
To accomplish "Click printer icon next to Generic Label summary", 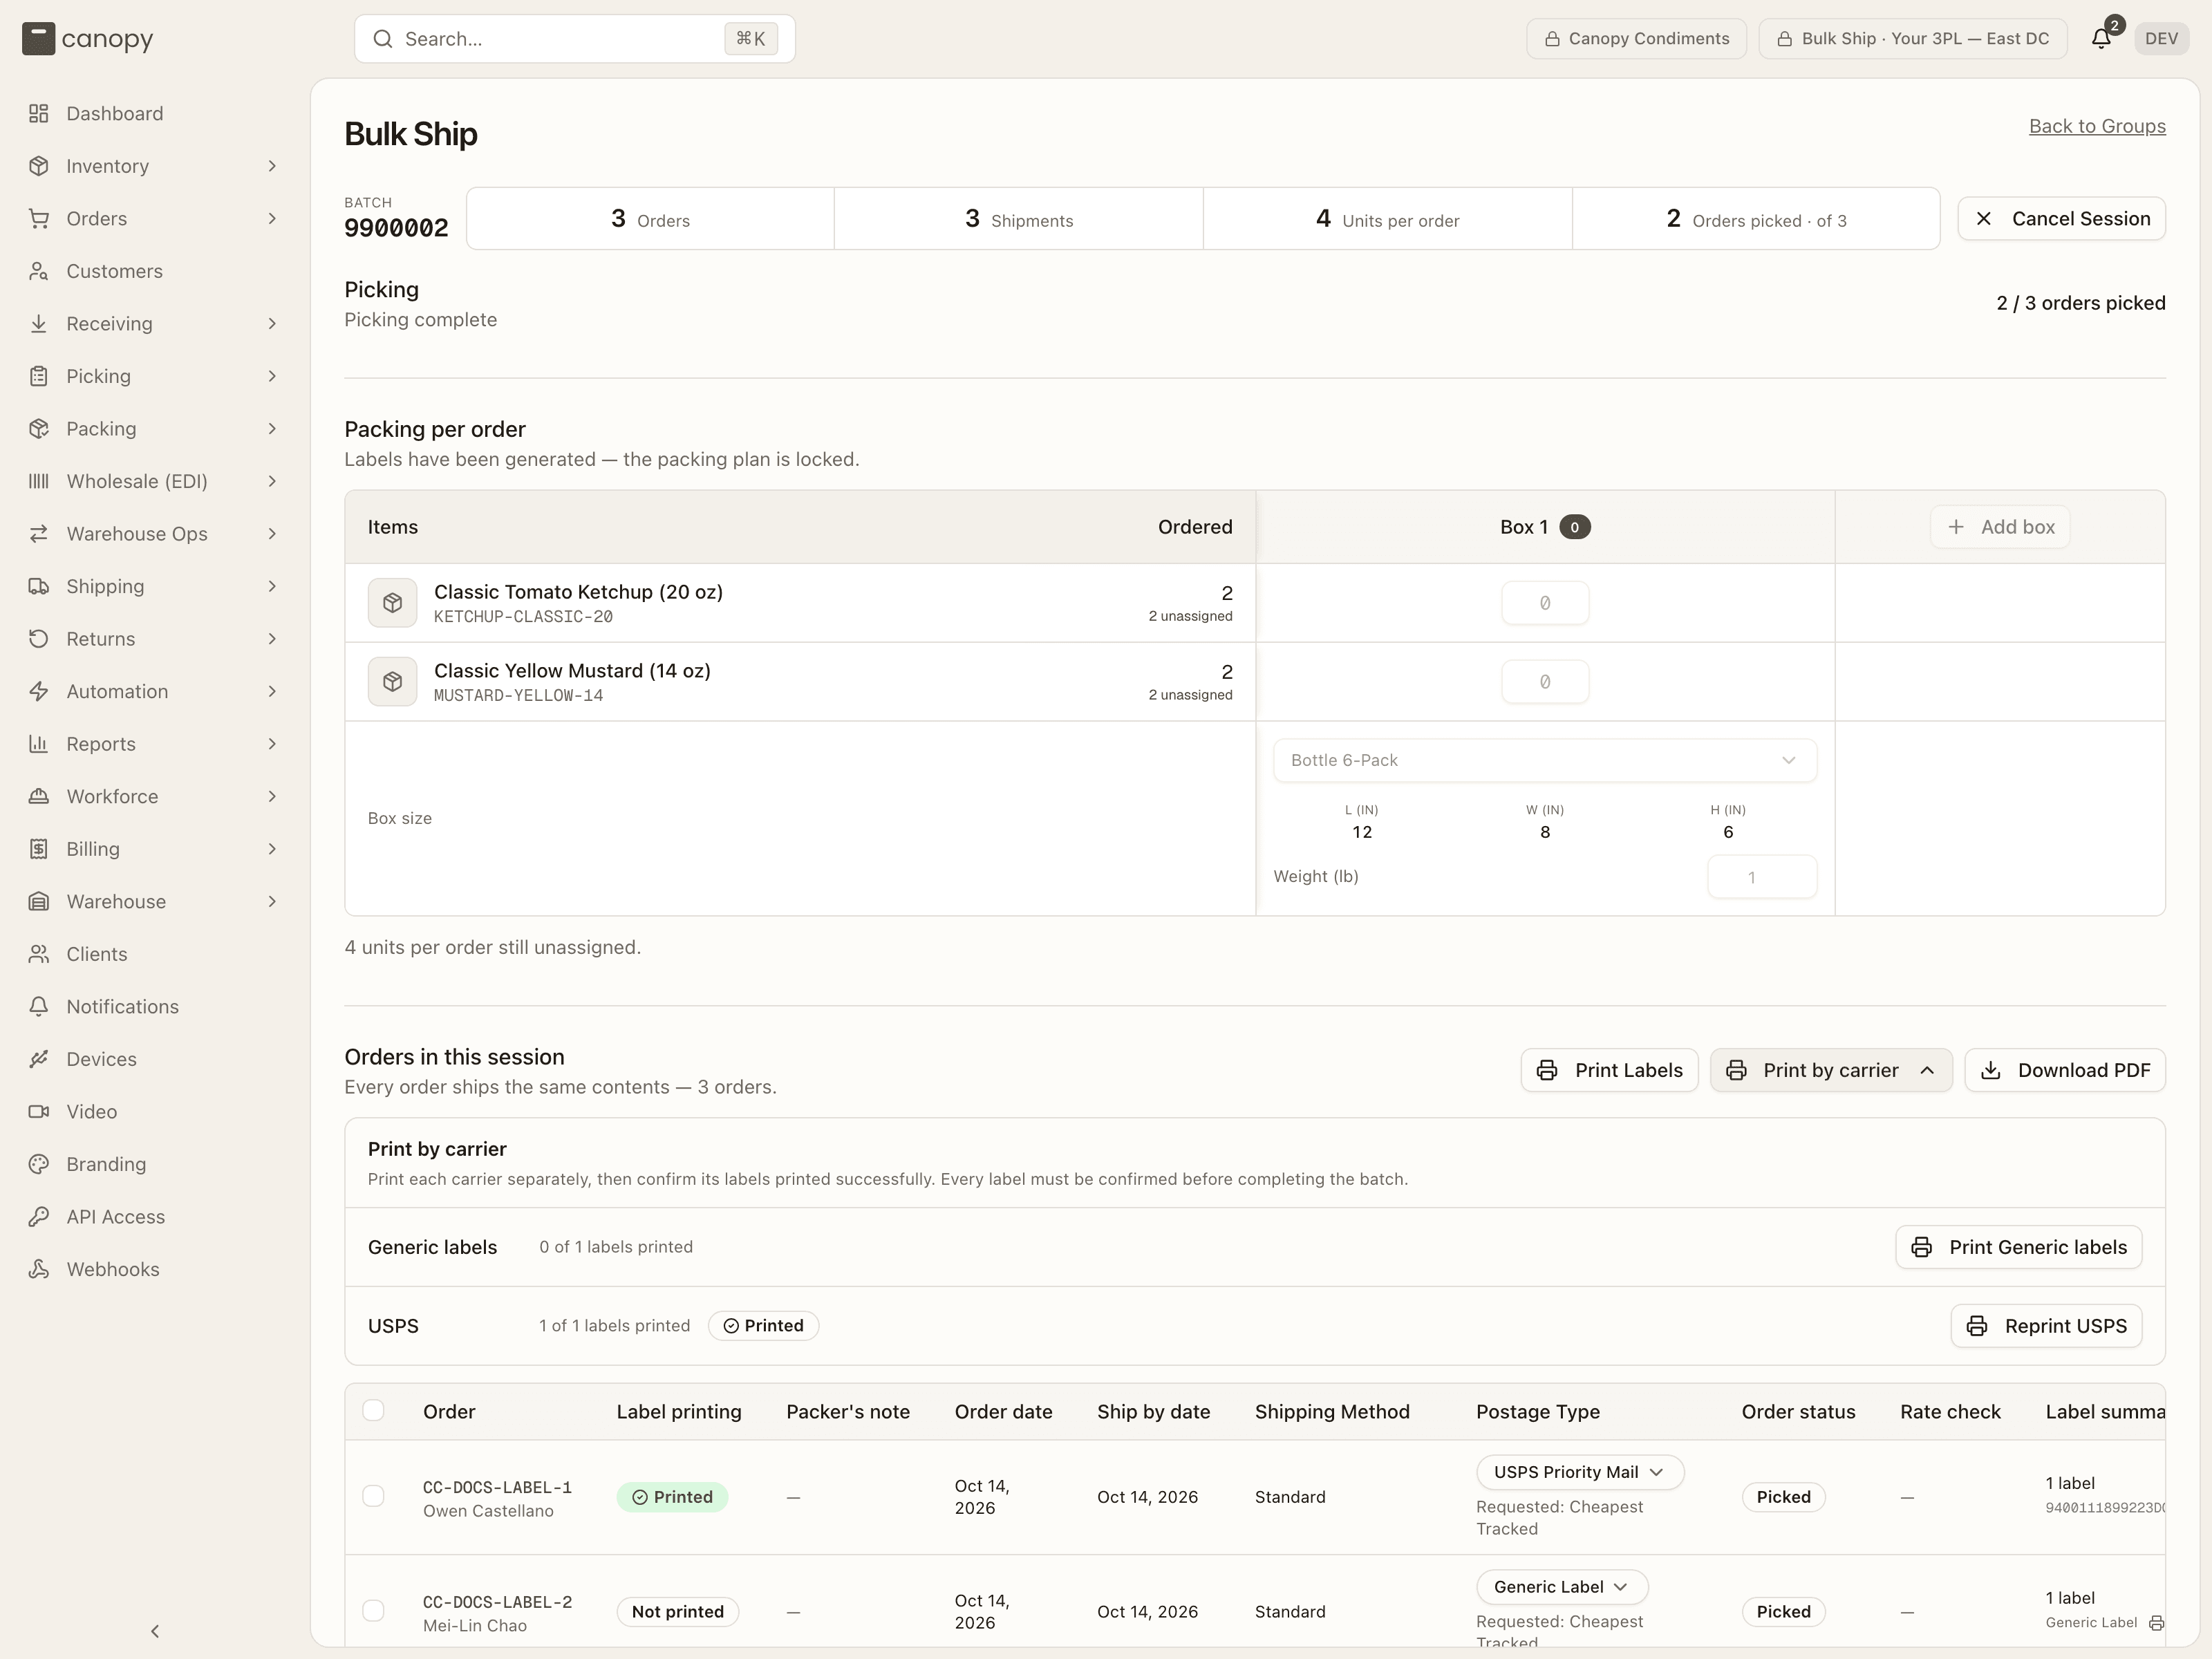I will coord(2157,1622).
